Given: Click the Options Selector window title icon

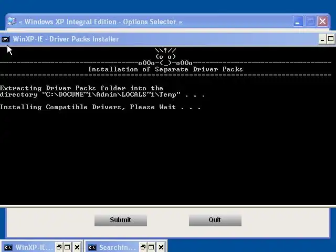Looking at the screenshot, I should click(12, 22).
